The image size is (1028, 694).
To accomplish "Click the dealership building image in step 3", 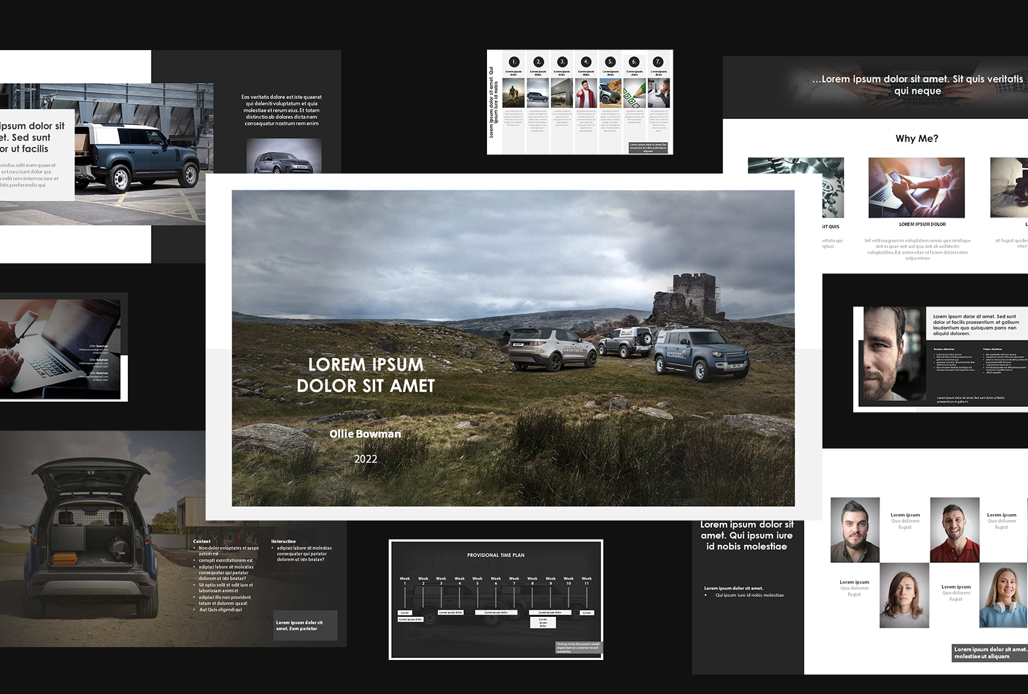I will (561, 93).
